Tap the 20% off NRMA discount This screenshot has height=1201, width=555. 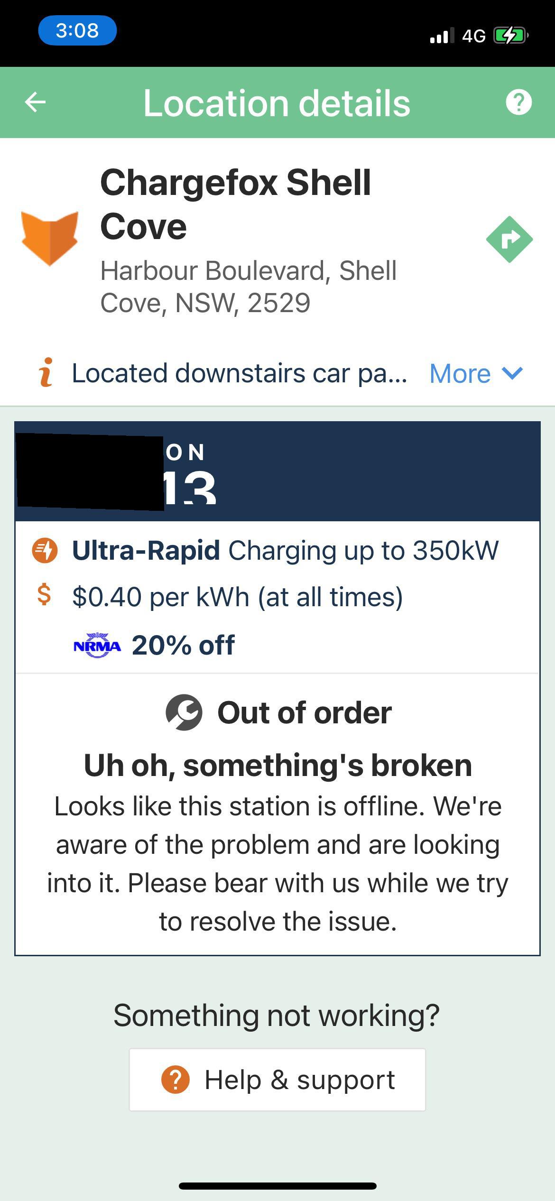click(183, 646)
